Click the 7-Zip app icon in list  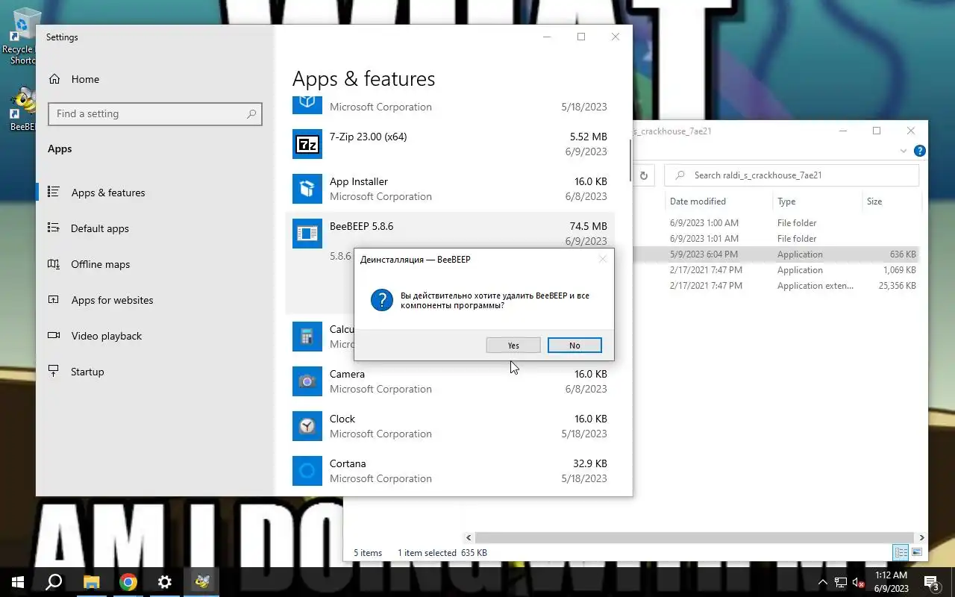click(307, 144)
